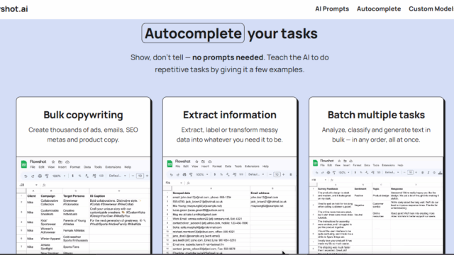This screenshot has width=454, height=255.
Task: Click the Sheets logo in Extract information card
Action: (170, 164)
